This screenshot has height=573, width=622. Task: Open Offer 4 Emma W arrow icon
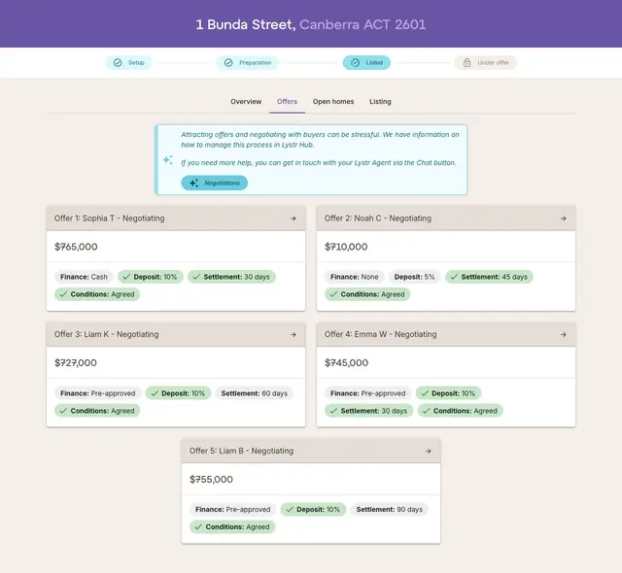tap(564, 334)
